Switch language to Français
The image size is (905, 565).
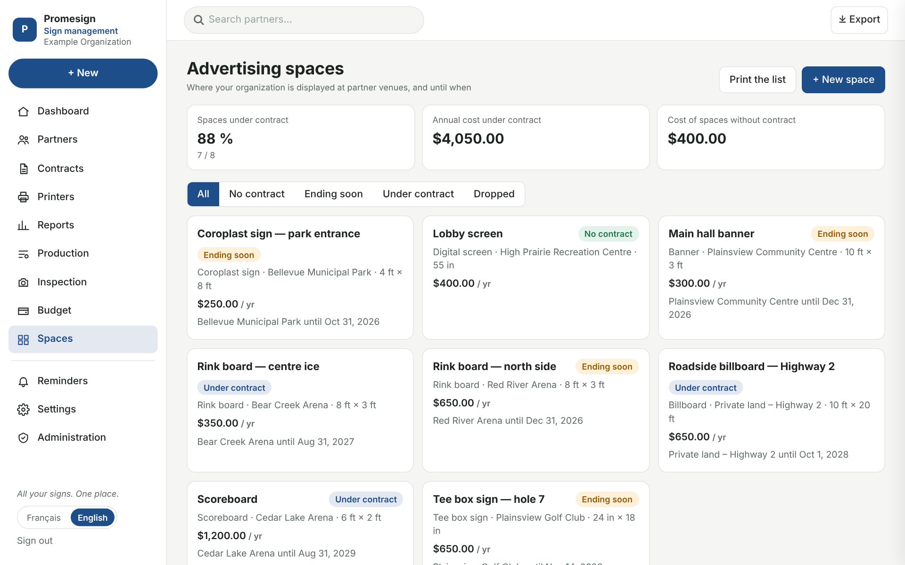[x=44, y=518]
